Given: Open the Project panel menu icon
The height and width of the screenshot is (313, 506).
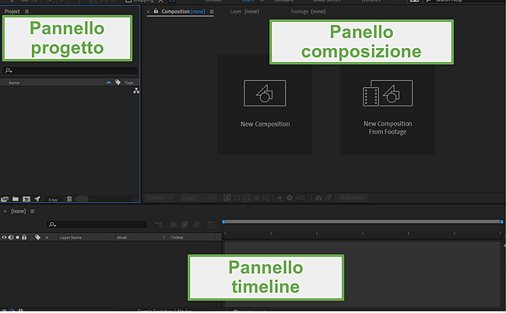Looking at the screenshot, I should [26, 12].
